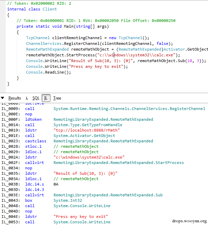Click the Client class name in declaration

pyautogui.click(x=50, y=9)
